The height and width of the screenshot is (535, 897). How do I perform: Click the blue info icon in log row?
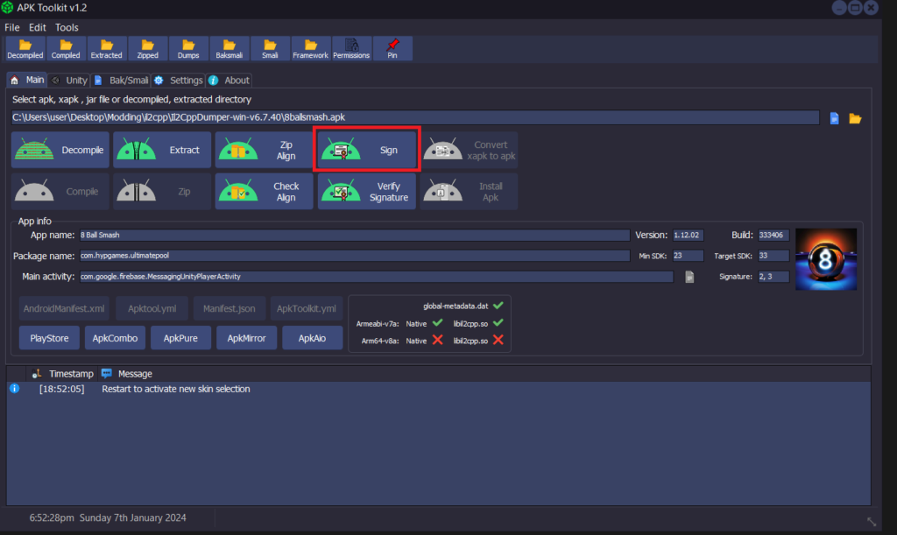click(x=14, y=389)
